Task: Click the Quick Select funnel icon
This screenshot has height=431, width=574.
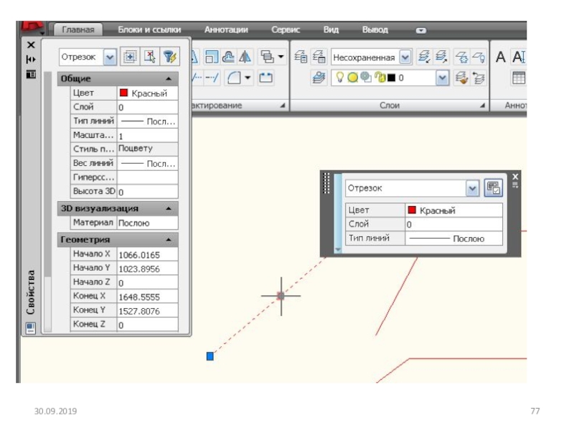Action: 169,57
